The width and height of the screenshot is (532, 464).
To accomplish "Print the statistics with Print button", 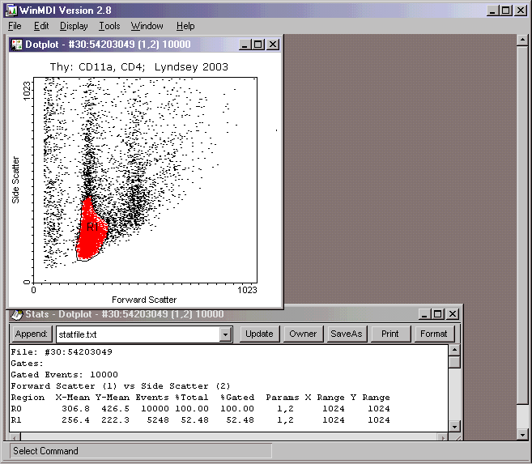I will 390,334.
